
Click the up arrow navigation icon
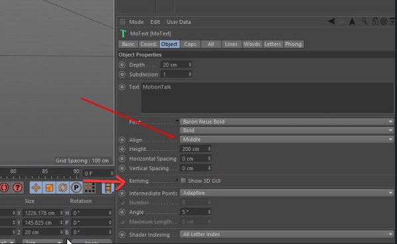pyautogui.click(x=352, y=22)
